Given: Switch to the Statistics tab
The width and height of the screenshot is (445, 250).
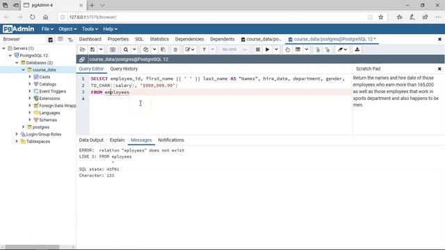Looking at the screenshot, I should pos(159,39).
